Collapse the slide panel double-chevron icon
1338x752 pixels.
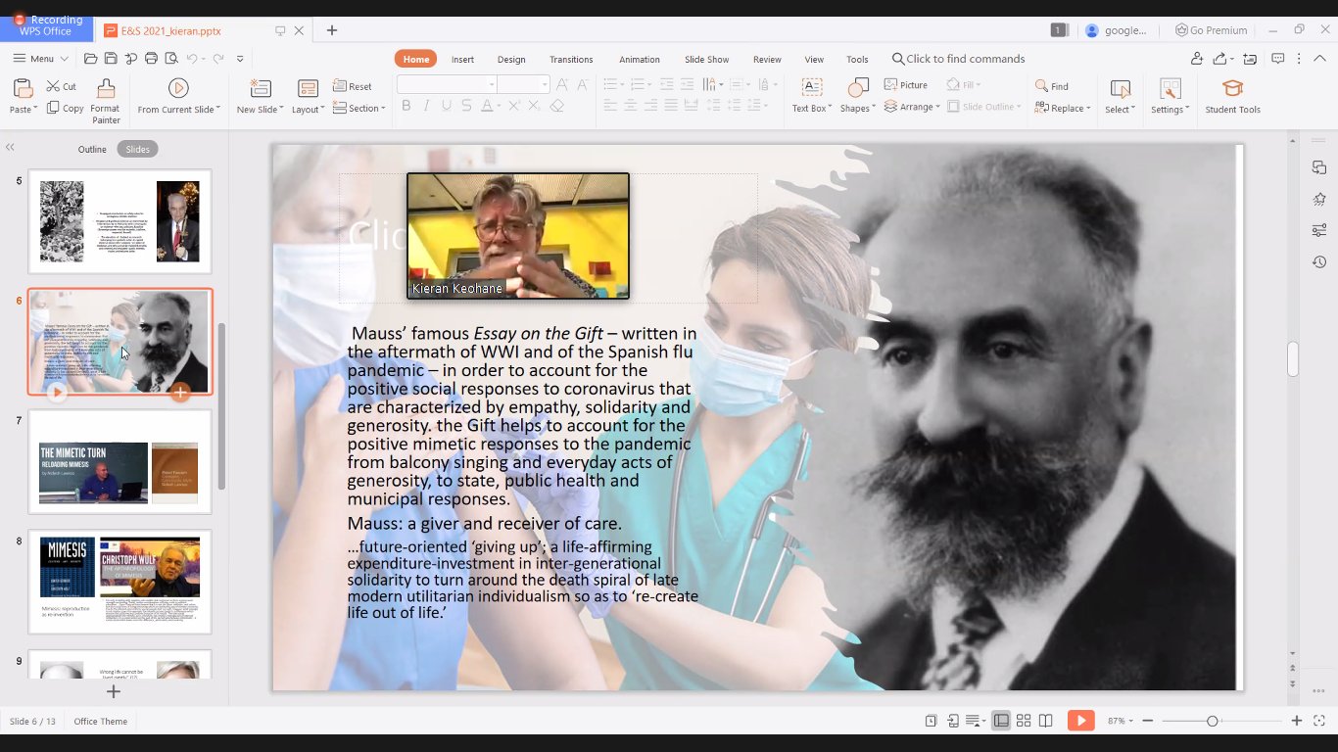click(x=10, y=148)
